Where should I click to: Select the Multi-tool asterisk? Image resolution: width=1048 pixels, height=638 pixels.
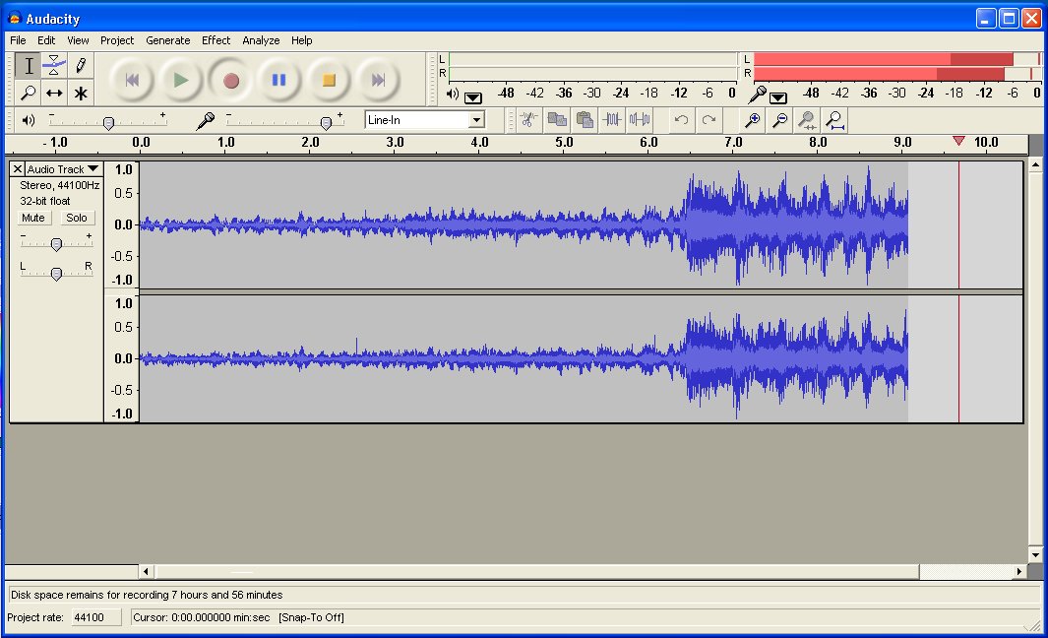coord(81,93)
